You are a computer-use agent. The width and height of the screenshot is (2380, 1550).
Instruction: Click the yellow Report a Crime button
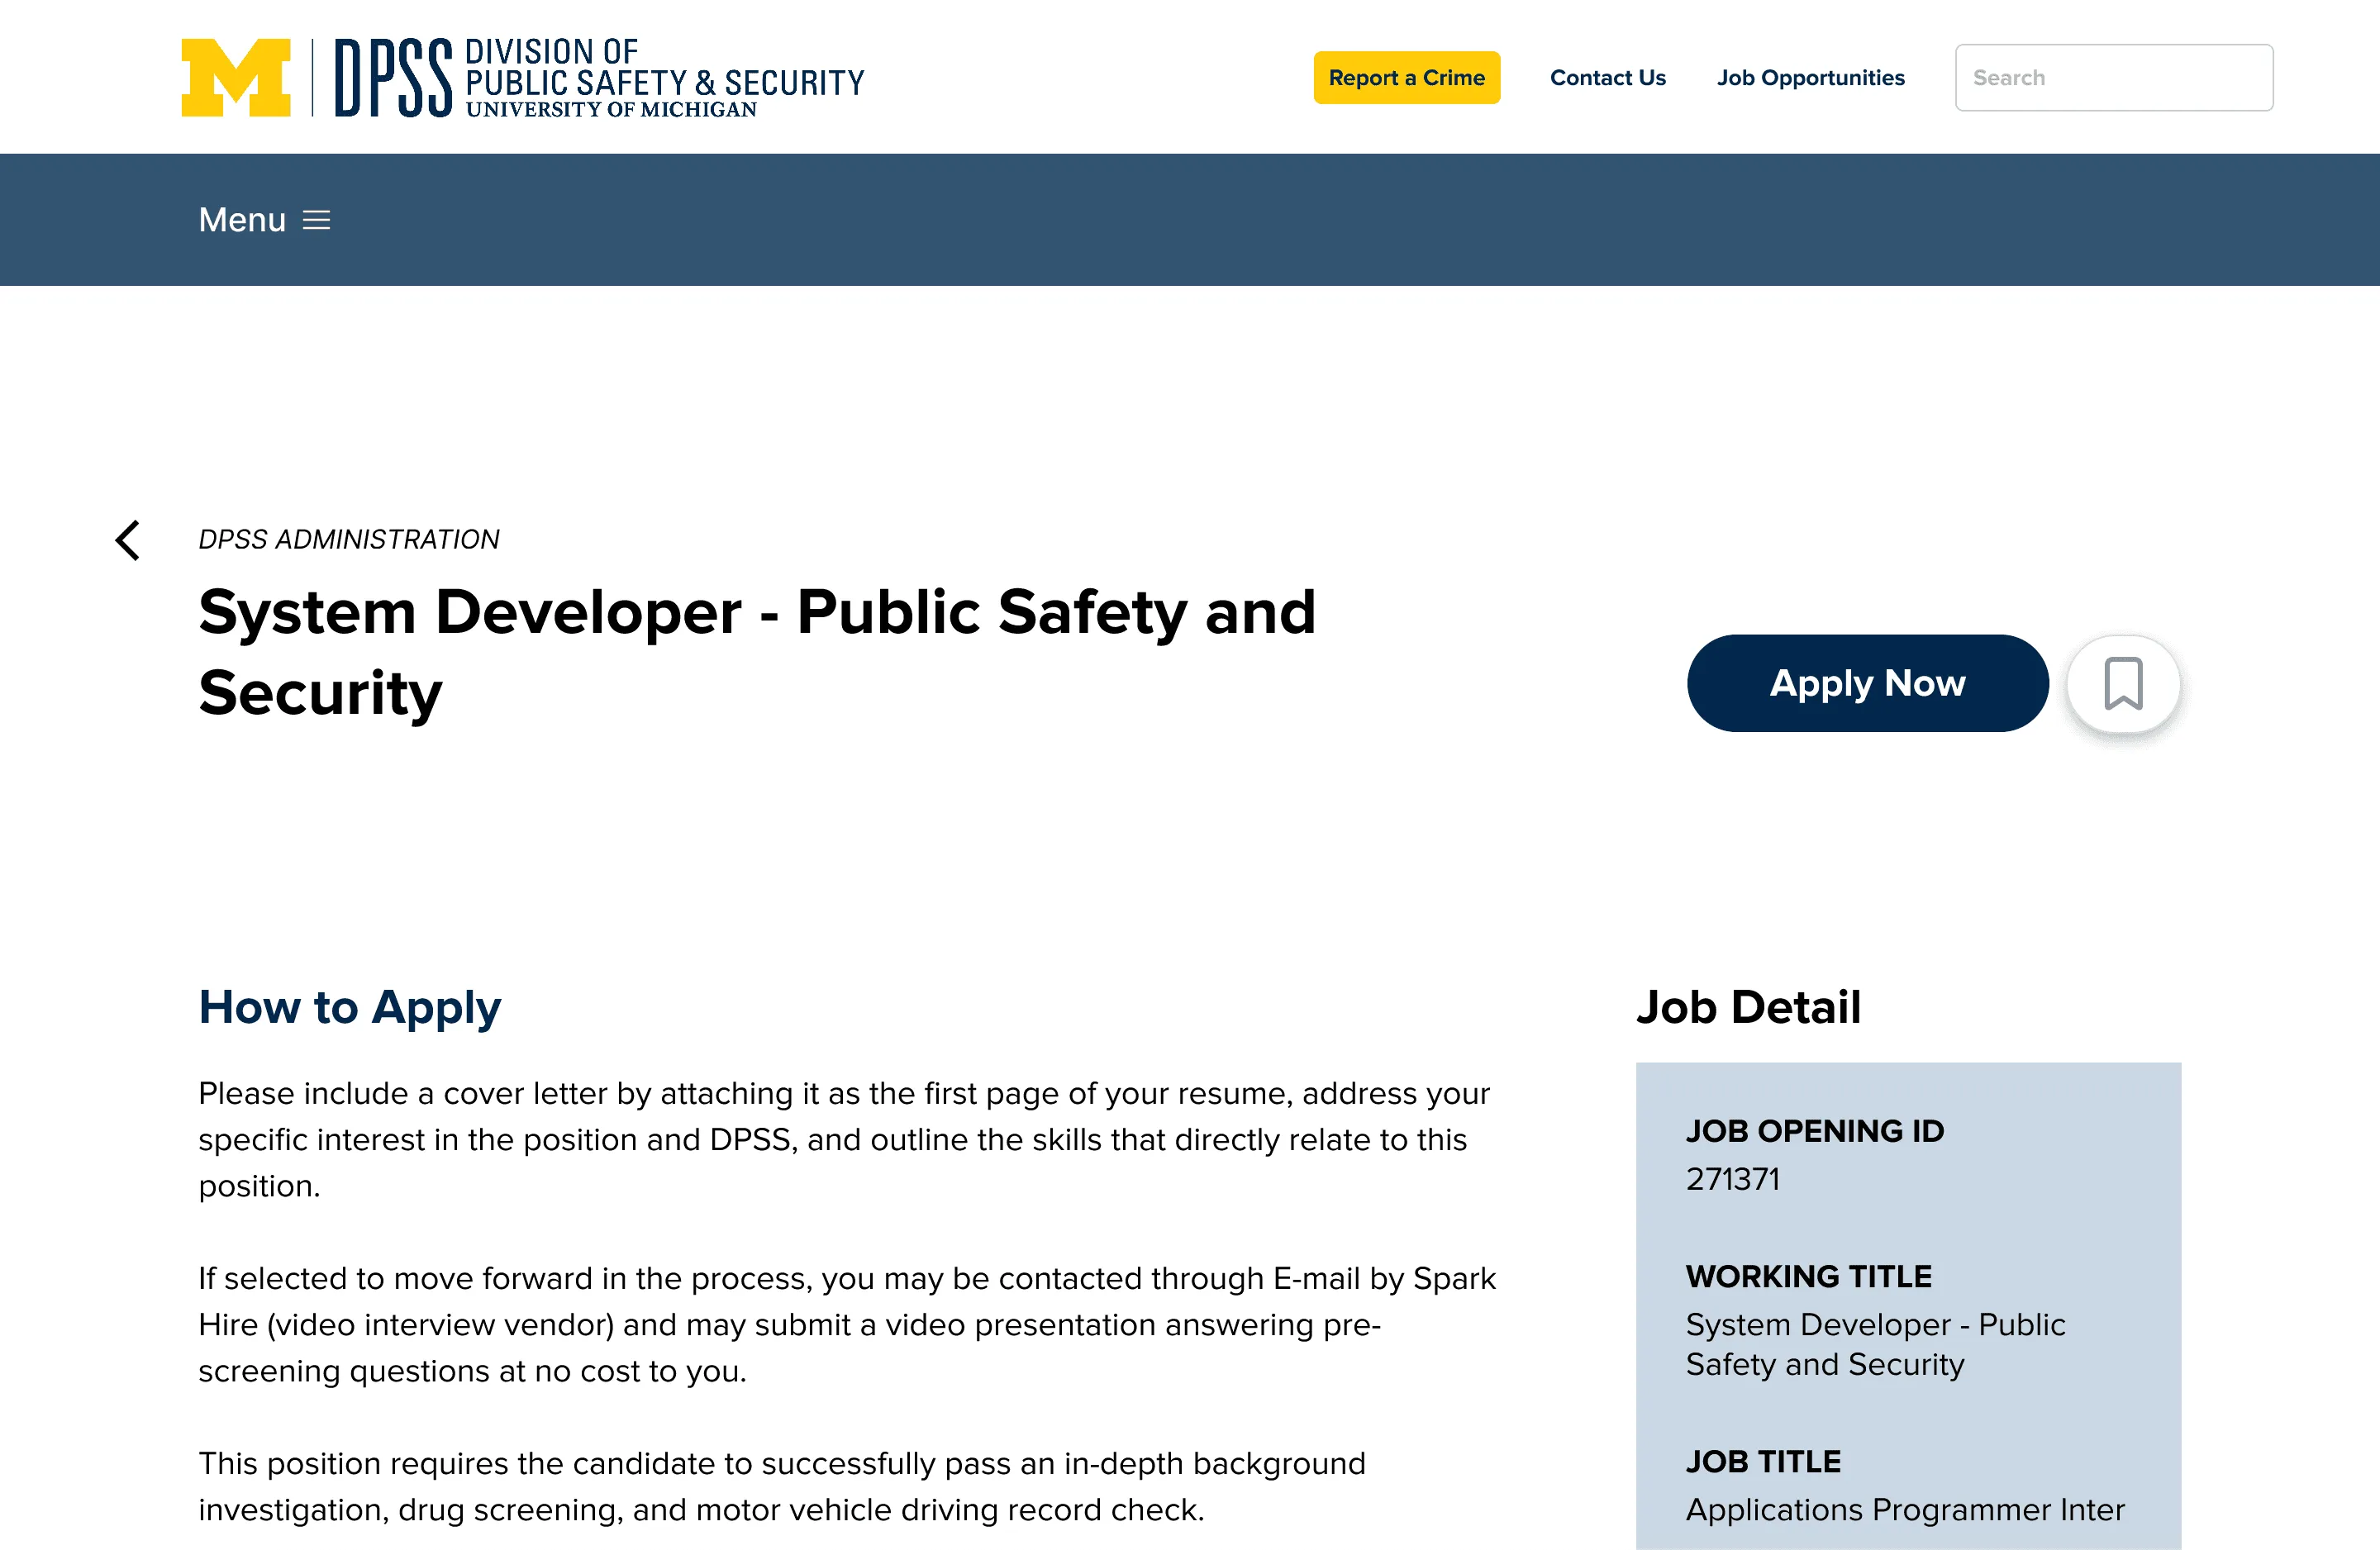pos(1406,78)
